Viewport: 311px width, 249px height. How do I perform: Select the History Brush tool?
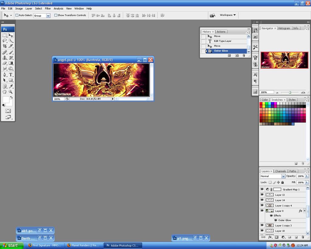[11, 58]
